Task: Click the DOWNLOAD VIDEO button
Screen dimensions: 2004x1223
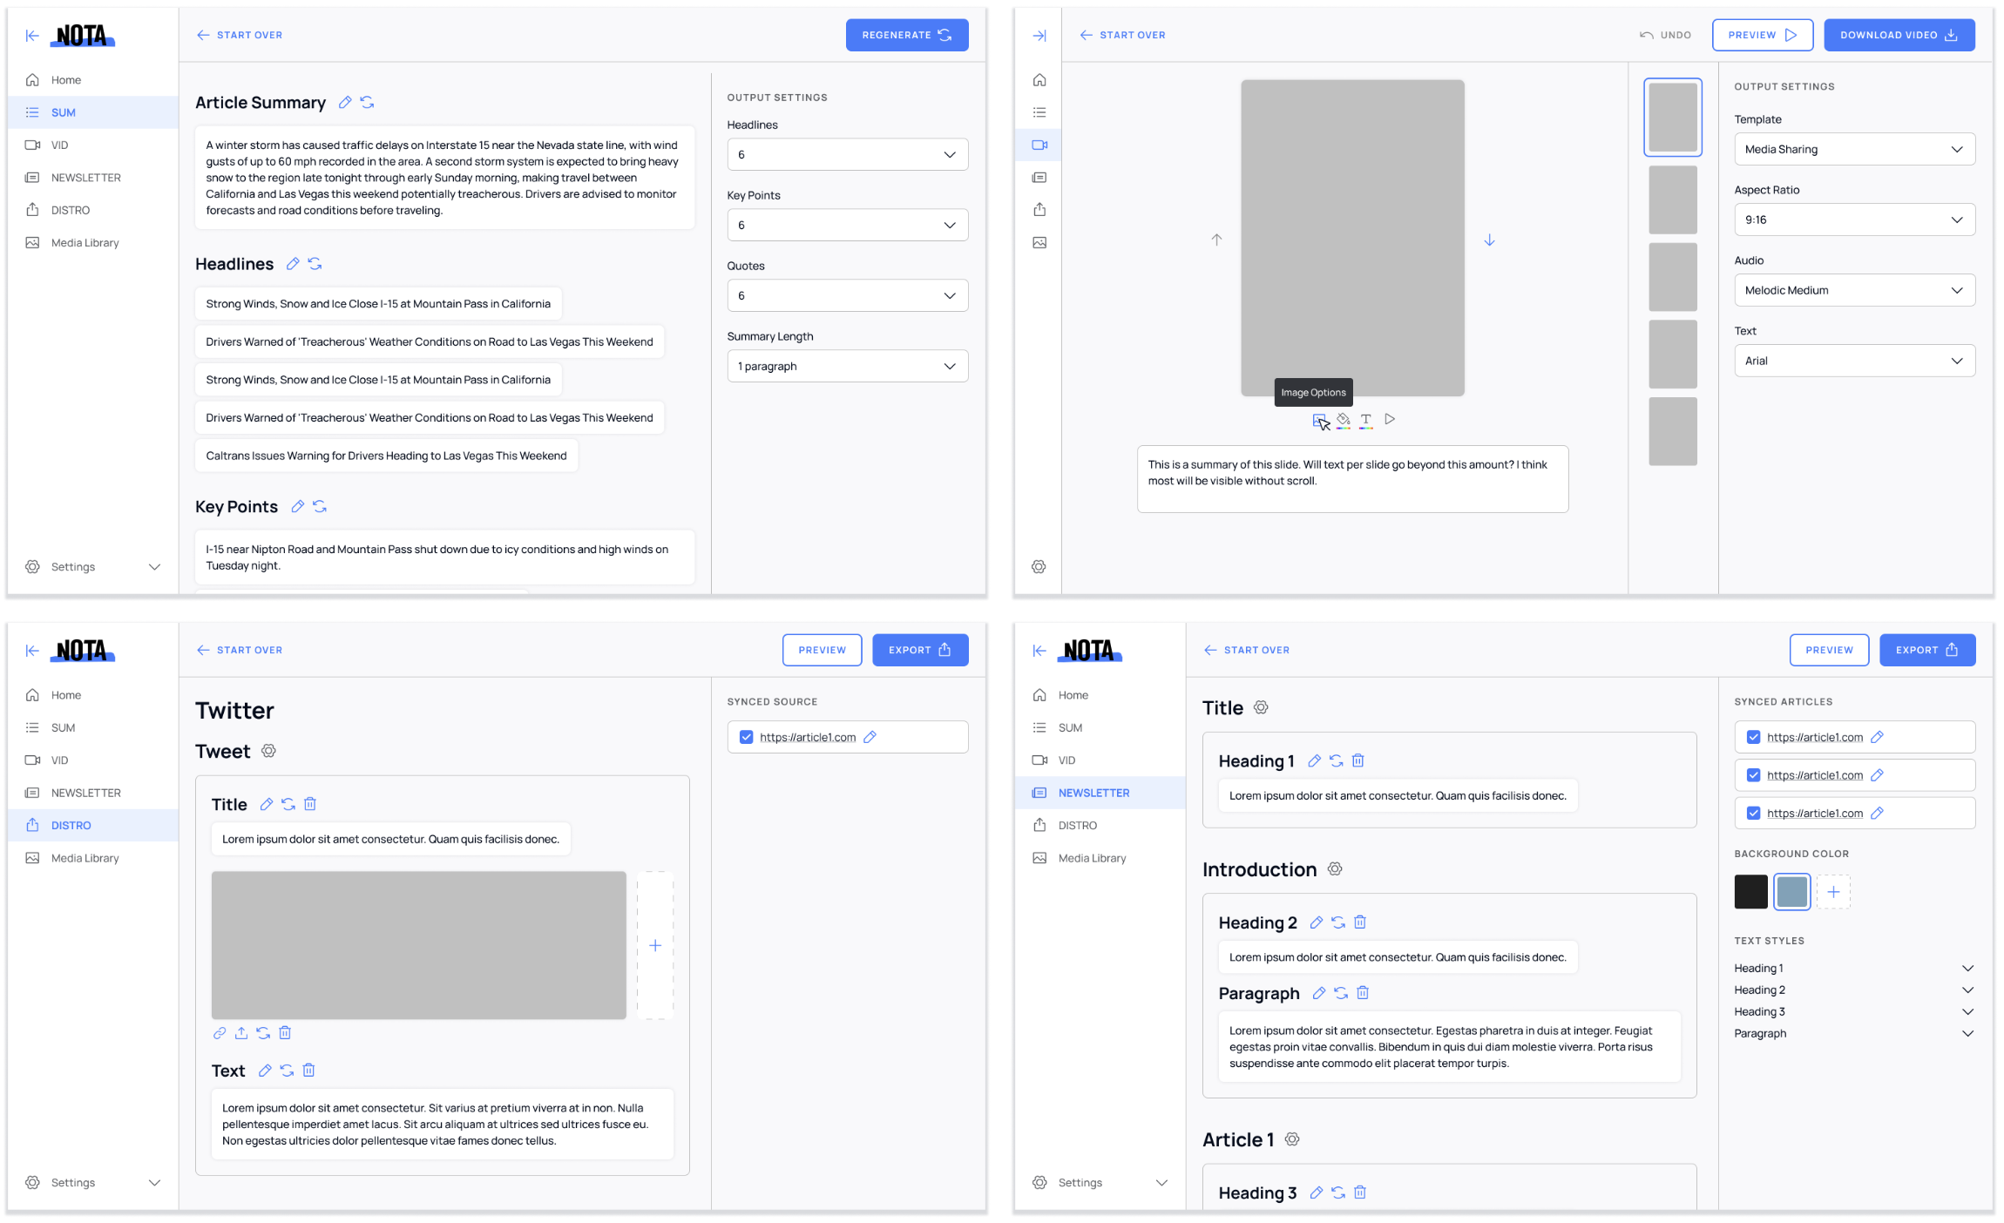Action: pyautogui.click(x=1899, y=35)
